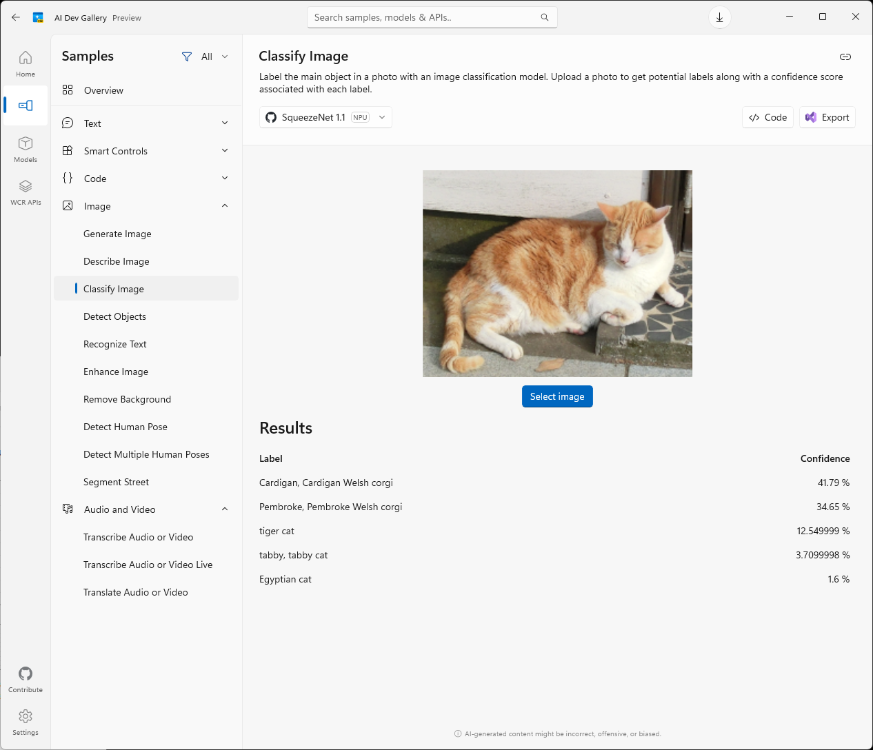Click the Audio and Video section icon

[x=68, y=509]
